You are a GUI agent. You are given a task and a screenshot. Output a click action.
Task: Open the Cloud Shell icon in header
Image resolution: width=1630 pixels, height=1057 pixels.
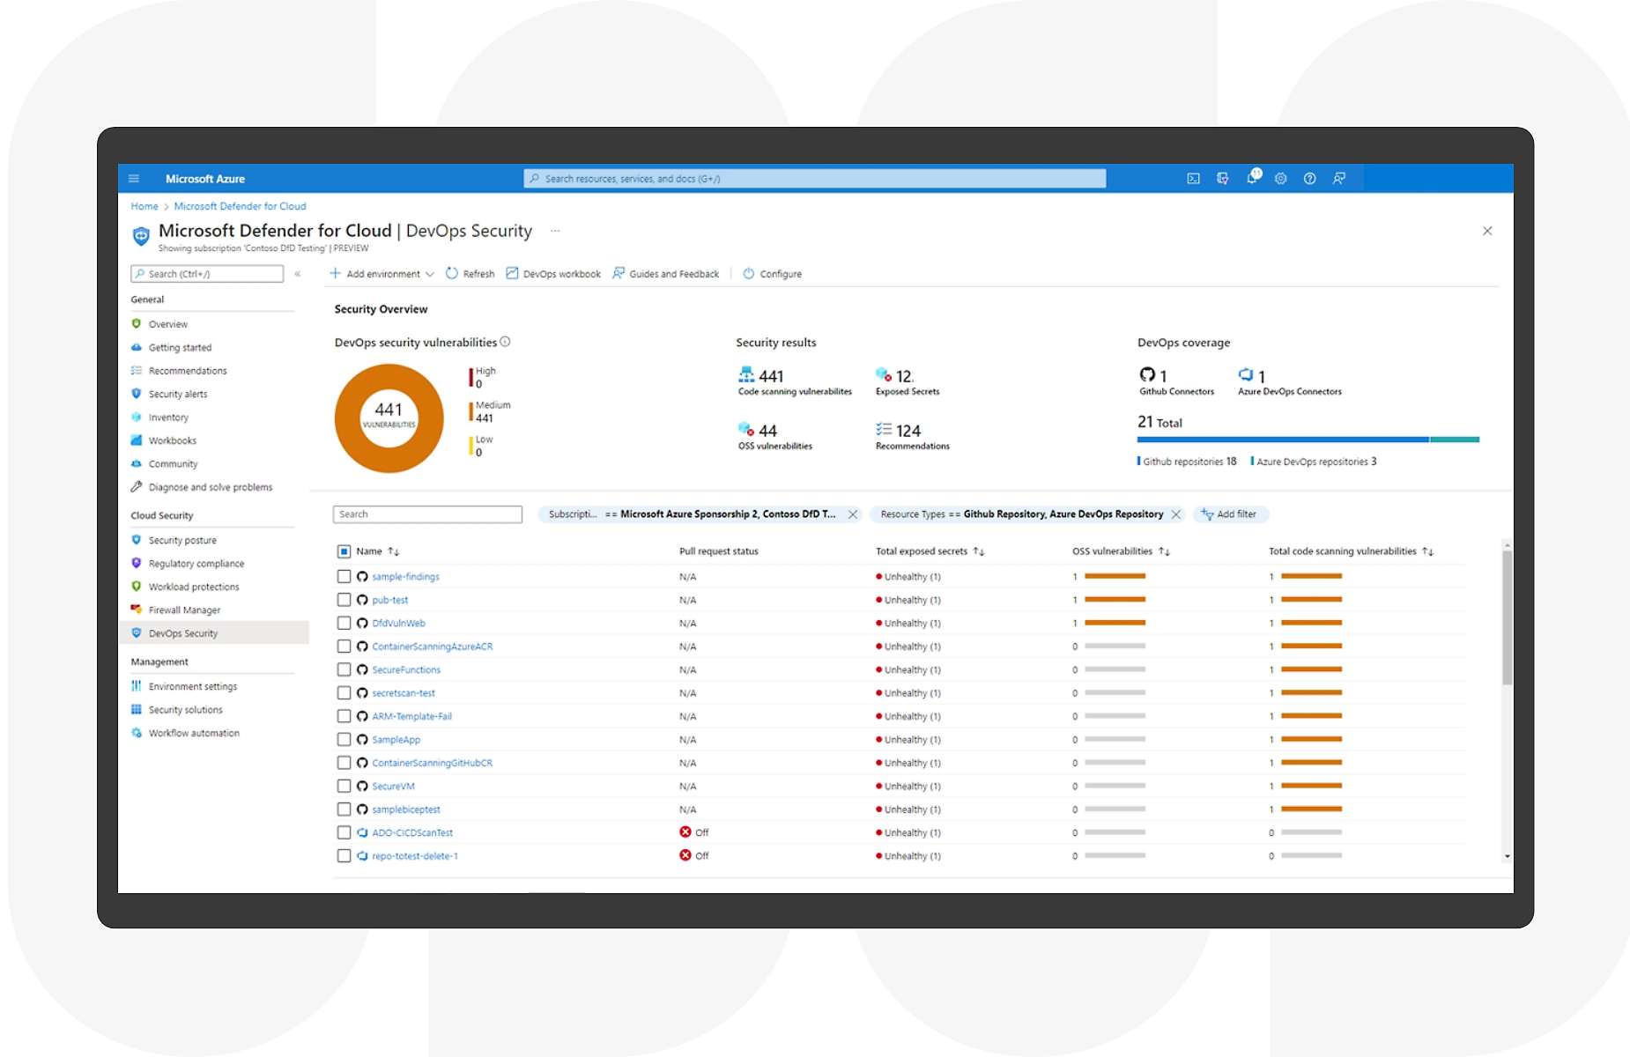pyautogui.click(x=1193, y=179)
